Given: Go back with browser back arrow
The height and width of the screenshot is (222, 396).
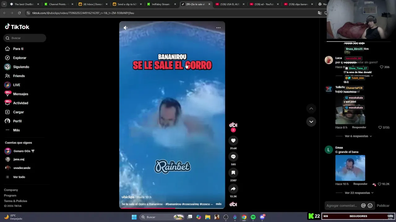Looking at the screenshot, I should click(x=5, y=13).
